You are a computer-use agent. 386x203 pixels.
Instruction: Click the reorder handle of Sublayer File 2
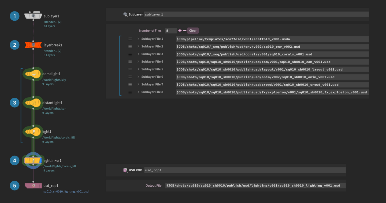[x=130, y=46]
